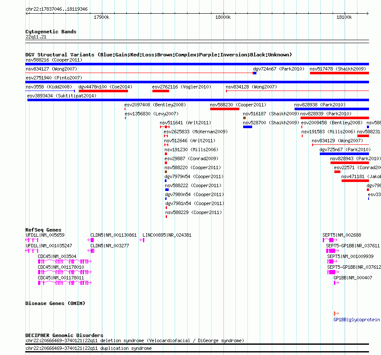Click the LINC00895|NR_024381 gene glyph
Viewport: 381px width, 355px height.
tap(142, 240)
